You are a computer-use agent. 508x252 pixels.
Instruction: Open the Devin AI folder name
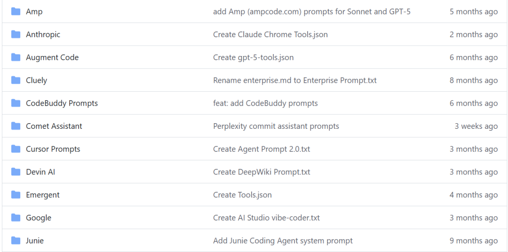(40, 172)
